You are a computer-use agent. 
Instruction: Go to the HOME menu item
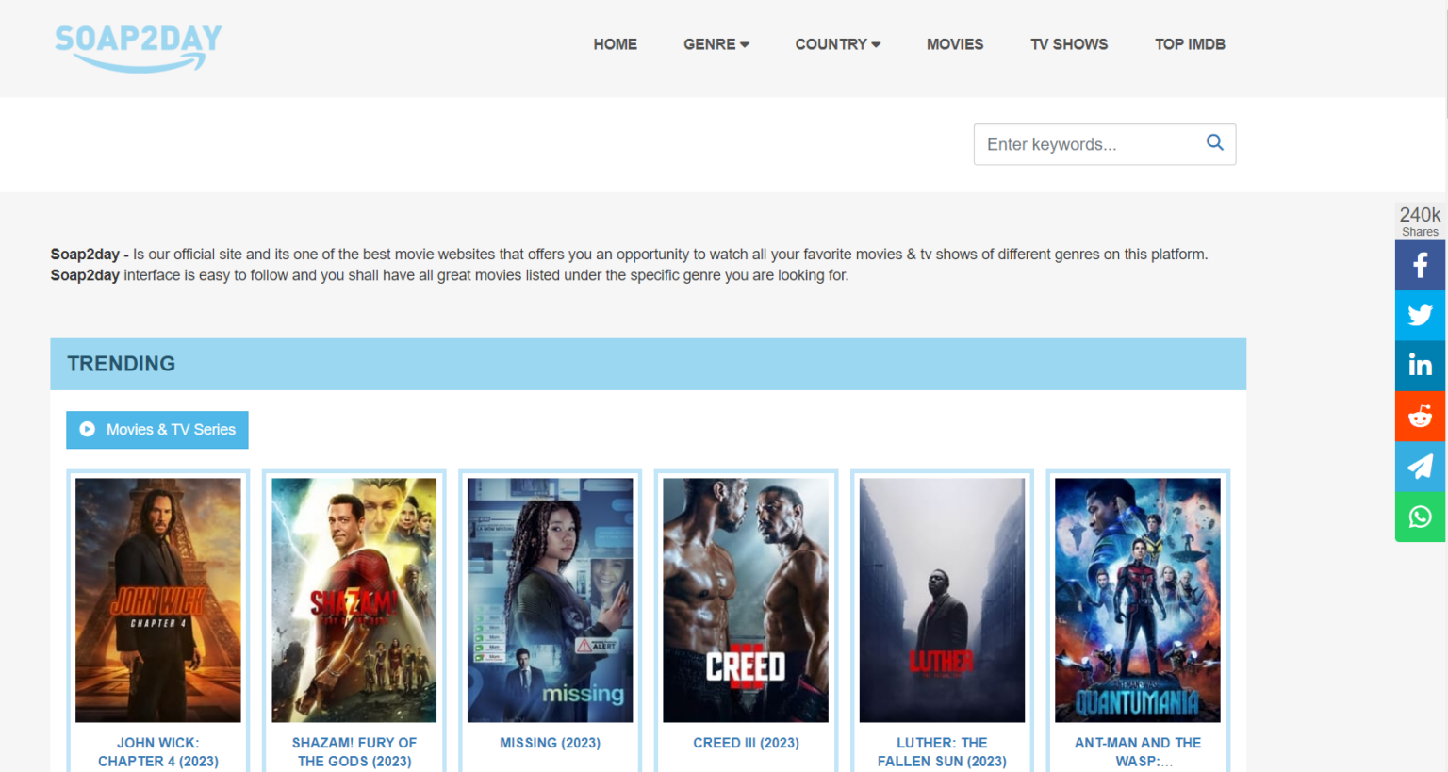(x=615, y=44)
